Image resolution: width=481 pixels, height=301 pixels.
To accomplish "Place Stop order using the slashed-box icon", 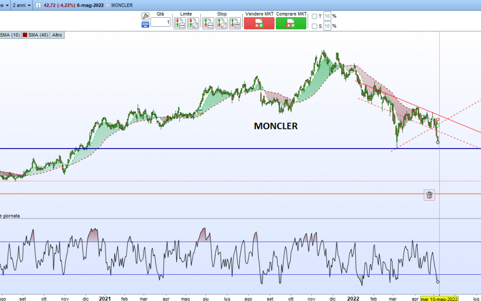I will [221, 23].
